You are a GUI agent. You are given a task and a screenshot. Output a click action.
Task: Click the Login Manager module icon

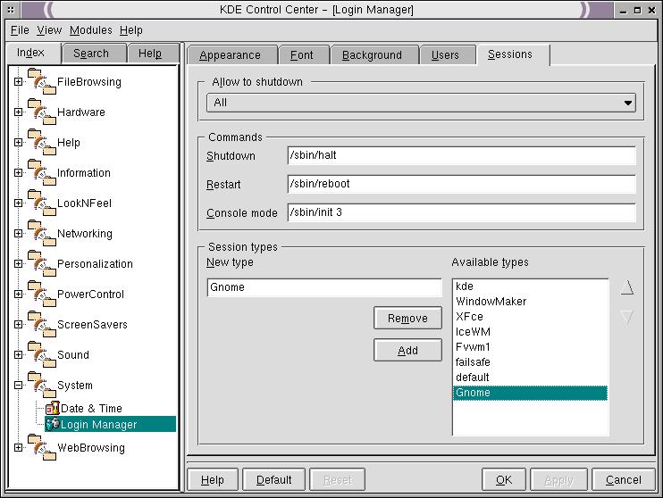(x=53, y=424)
